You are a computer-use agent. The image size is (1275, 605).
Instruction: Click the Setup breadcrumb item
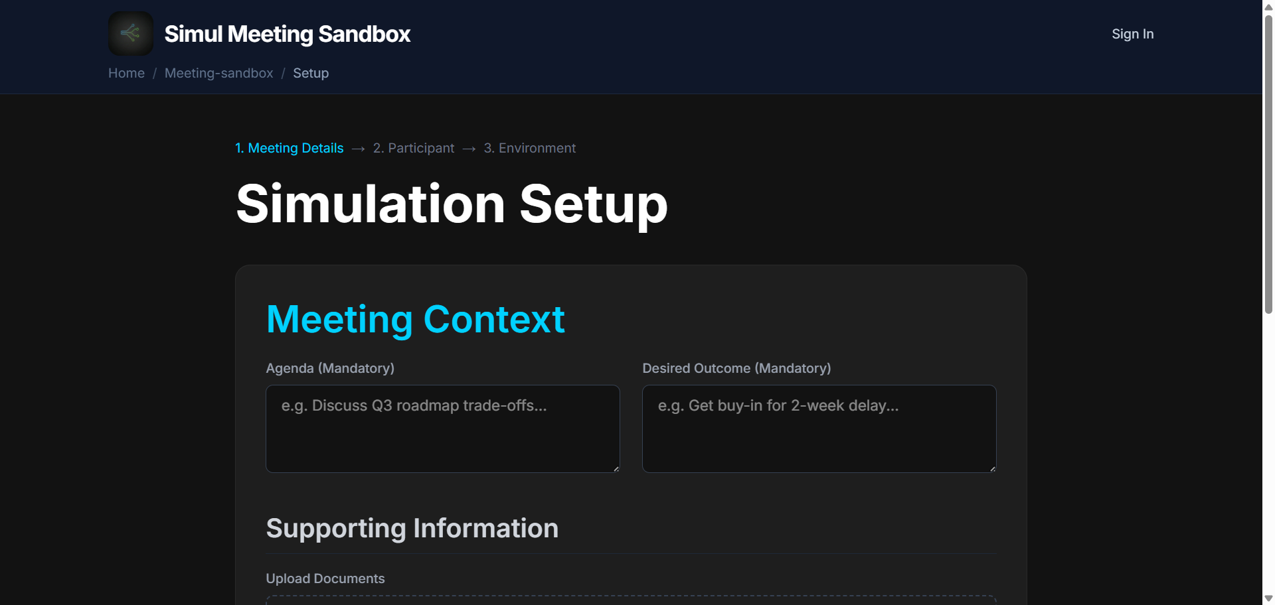click(x=311, y=73)
